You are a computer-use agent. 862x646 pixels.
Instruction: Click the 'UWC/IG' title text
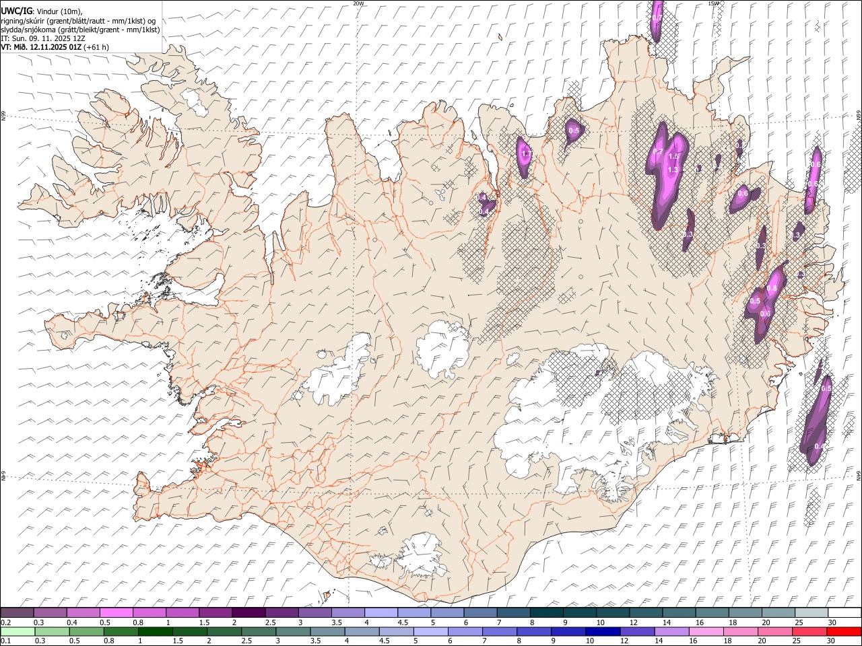click(x=16, y=10)
